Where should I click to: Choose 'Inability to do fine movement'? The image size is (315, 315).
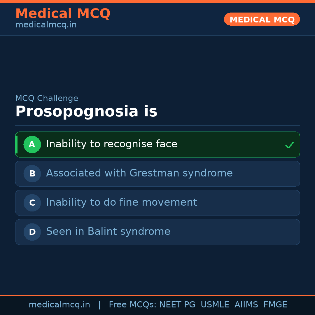tap(122, 202)
